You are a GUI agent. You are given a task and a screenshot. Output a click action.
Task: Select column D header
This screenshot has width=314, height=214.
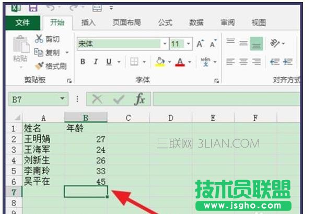(171, 118)
